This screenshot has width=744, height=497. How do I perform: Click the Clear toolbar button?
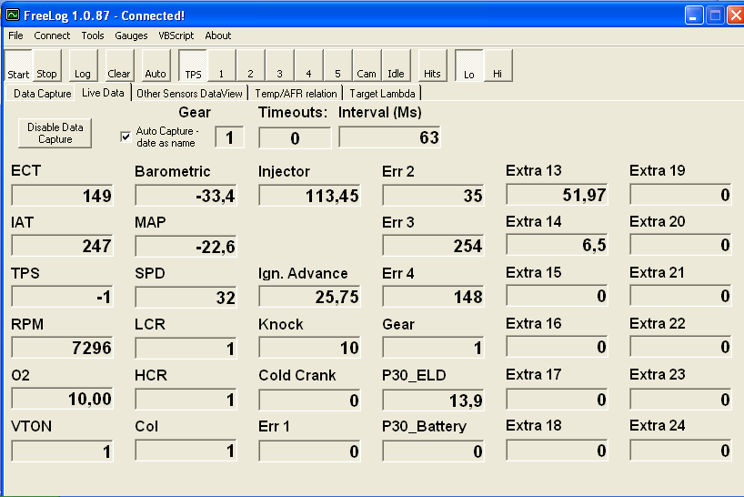(x=119, y=66)
